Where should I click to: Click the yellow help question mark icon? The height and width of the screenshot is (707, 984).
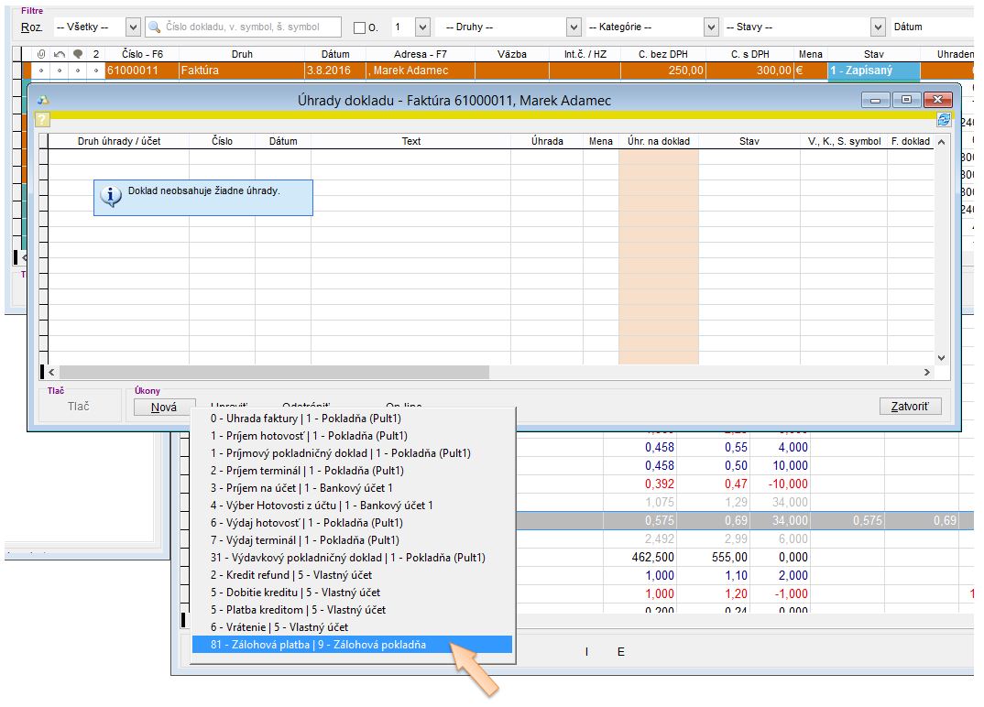[41, 119]
